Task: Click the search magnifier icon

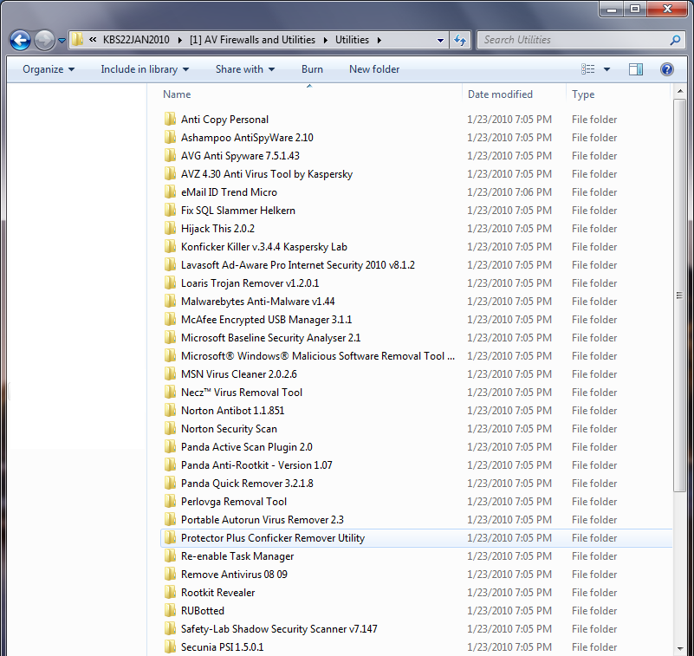Action: point(675,40)
